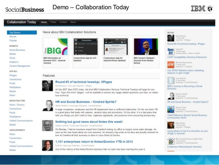Image resolution: width=219 pixels, height=165 pixels.
Task: Open HR and Social Business link in the Recent panel
Action: point(188,102)
